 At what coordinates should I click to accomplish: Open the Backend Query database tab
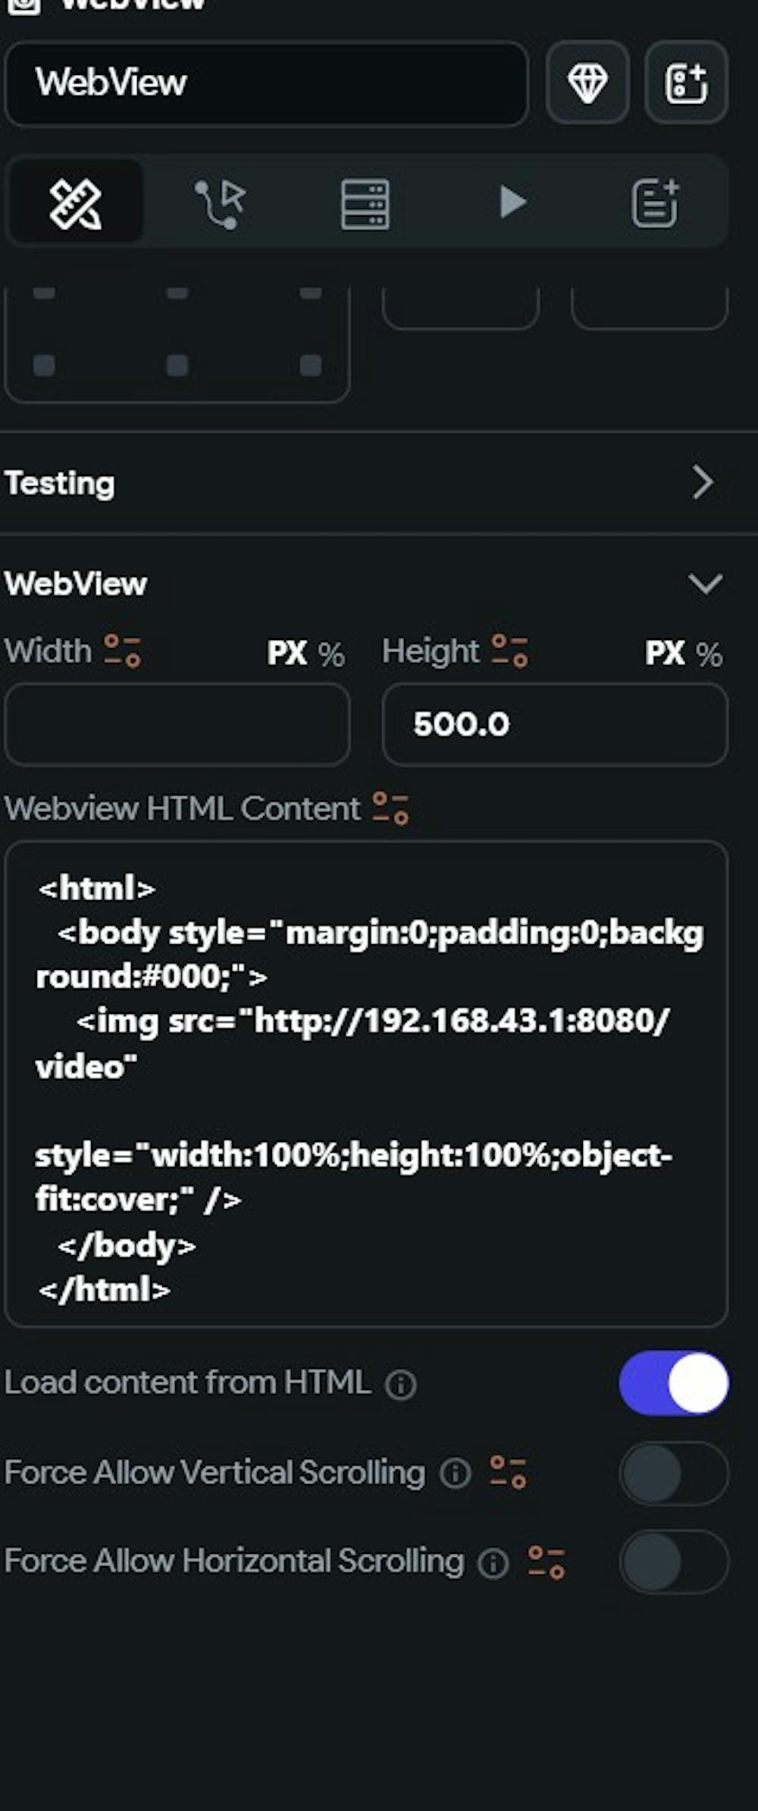pyautogui.click(x=365, y=203)
